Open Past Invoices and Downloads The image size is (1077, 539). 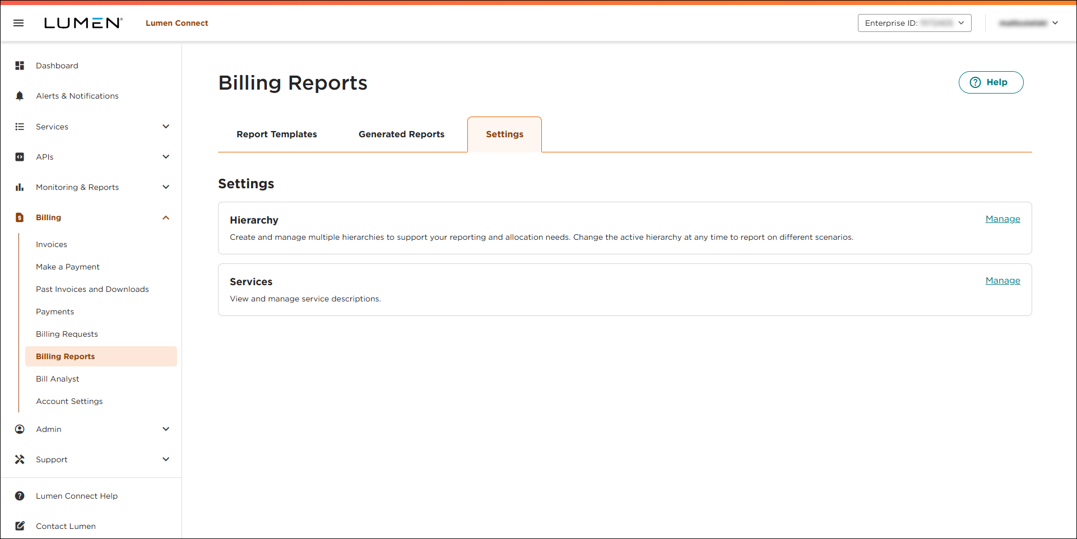coord(92,289)
